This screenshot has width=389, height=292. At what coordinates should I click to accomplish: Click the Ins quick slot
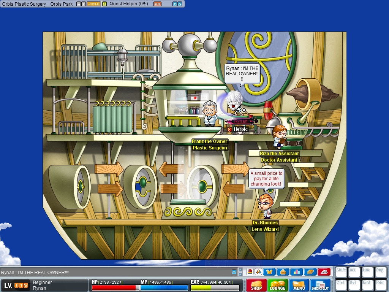(354, 272)
